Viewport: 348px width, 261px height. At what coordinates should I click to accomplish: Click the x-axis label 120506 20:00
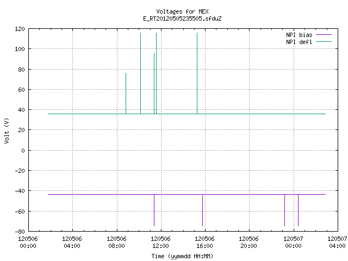[248, 242]
